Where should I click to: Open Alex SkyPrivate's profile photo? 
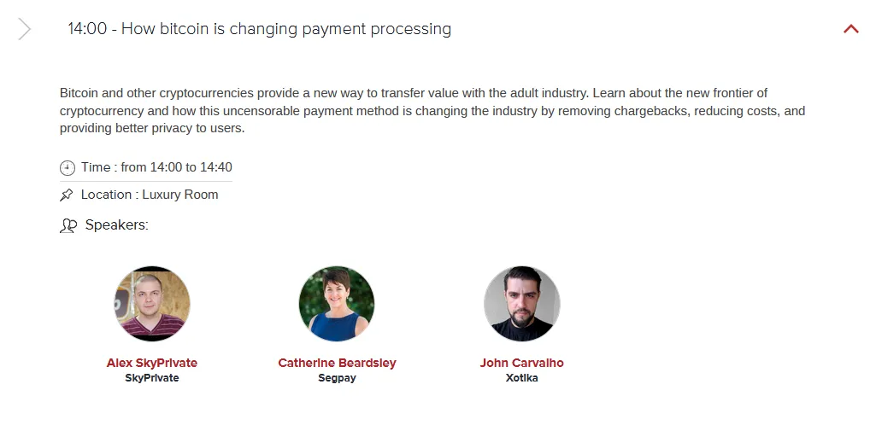point(152,304)
